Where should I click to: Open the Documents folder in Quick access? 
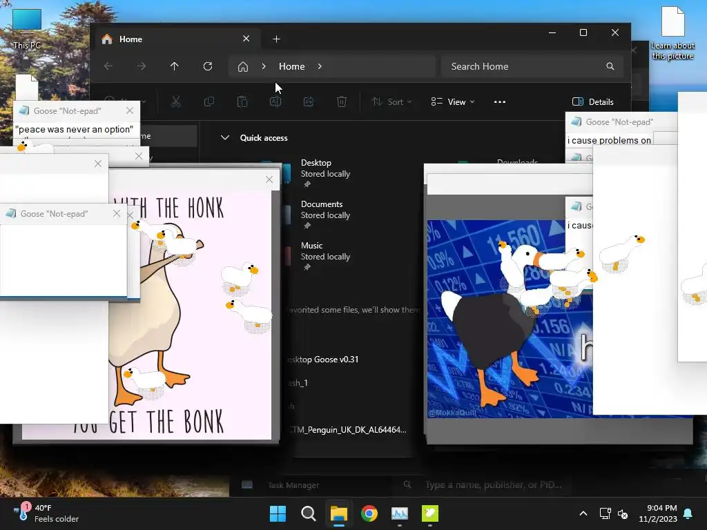(325, 215)
